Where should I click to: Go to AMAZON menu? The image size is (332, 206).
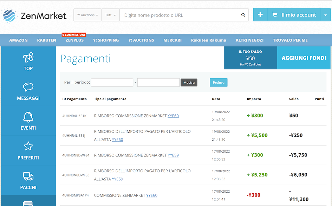click(18, 40)
